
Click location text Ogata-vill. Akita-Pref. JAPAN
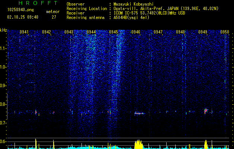[x=146, y=9]
